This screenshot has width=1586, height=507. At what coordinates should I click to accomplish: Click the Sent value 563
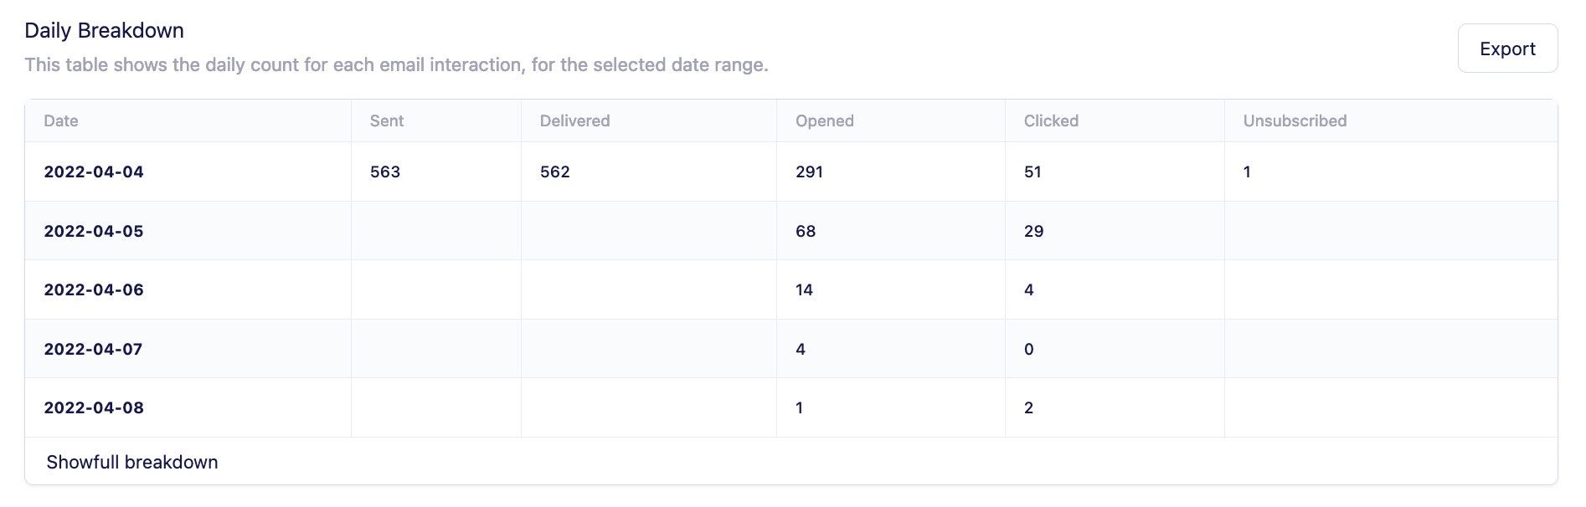(x=385, y=172)
